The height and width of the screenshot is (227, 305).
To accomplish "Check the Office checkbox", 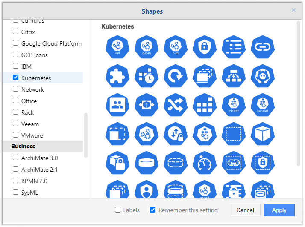I will 15,101.
